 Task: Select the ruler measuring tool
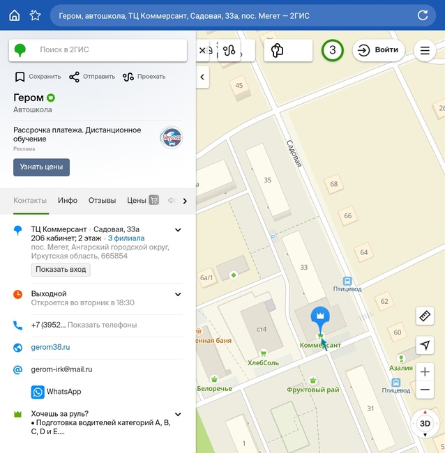click(x=425, y=316)
